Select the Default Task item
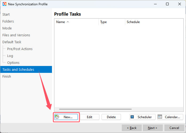The image size is (186, 133). click(12, 42)
